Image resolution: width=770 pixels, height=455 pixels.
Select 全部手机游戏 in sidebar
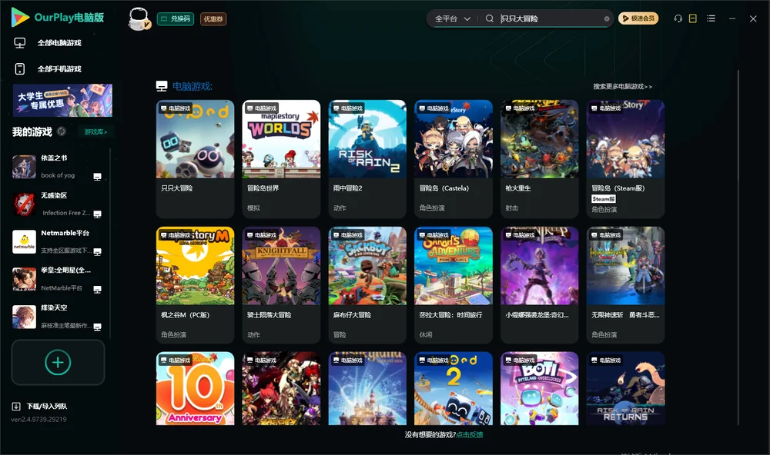(x=60, y=68)
